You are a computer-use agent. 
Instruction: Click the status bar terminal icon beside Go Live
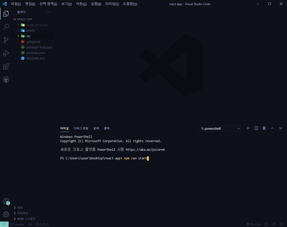point(266,224)
